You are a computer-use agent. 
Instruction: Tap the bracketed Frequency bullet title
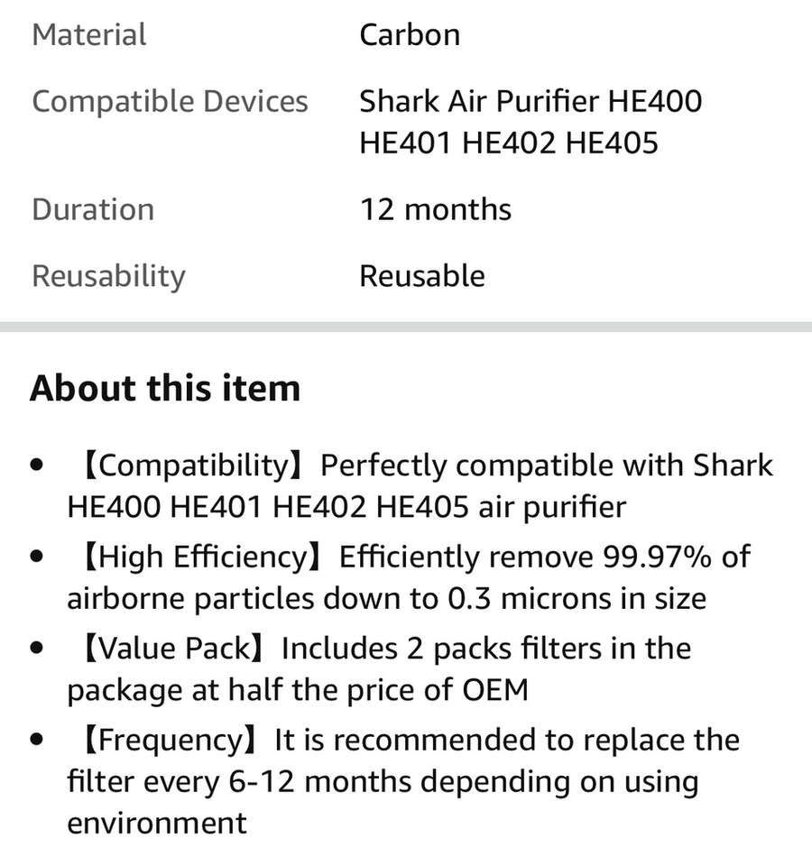tap(169, 740)
